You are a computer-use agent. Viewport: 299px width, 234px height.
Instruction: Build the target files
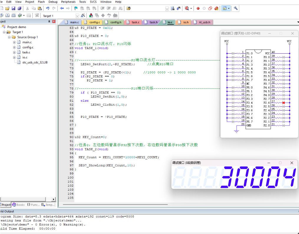coord(7,15)
